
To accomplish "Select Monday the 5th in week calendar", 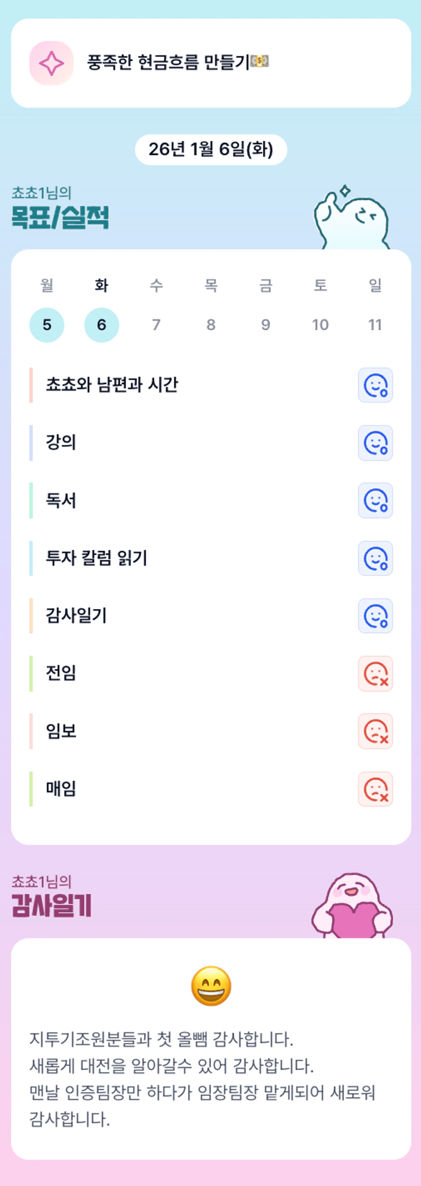I will point(47,325).
